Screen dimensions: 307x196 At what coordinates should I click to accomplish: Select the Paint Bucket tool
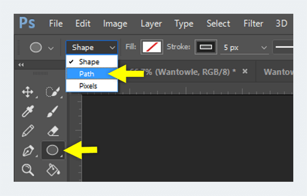51,169
